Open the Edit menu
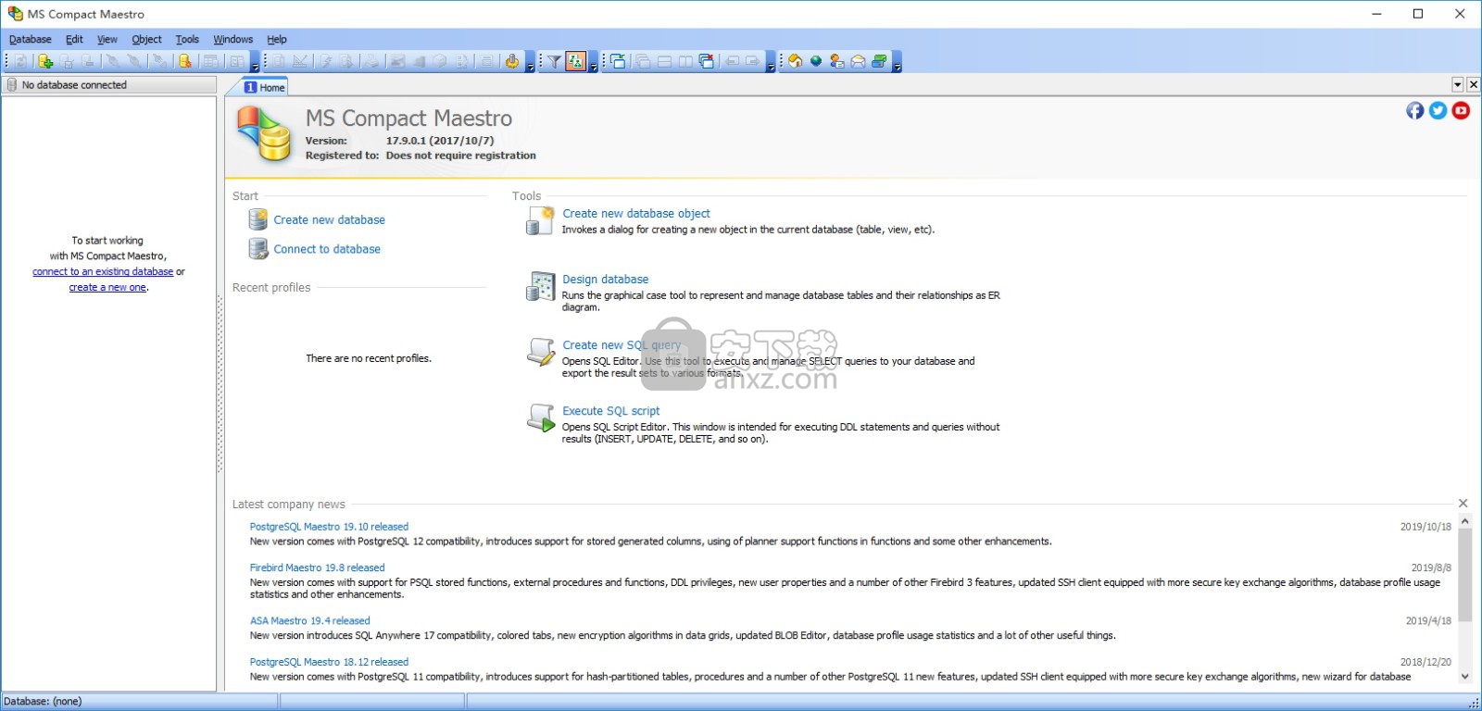The width and height of the screenshot is (1482, 711). tap(74, 39)
